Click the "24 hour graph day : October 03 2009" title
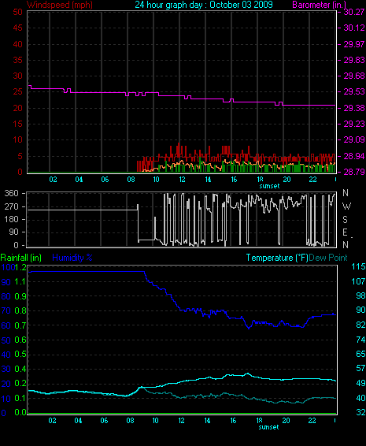Screen dimensions: 366x446 [x=204, y=5]
